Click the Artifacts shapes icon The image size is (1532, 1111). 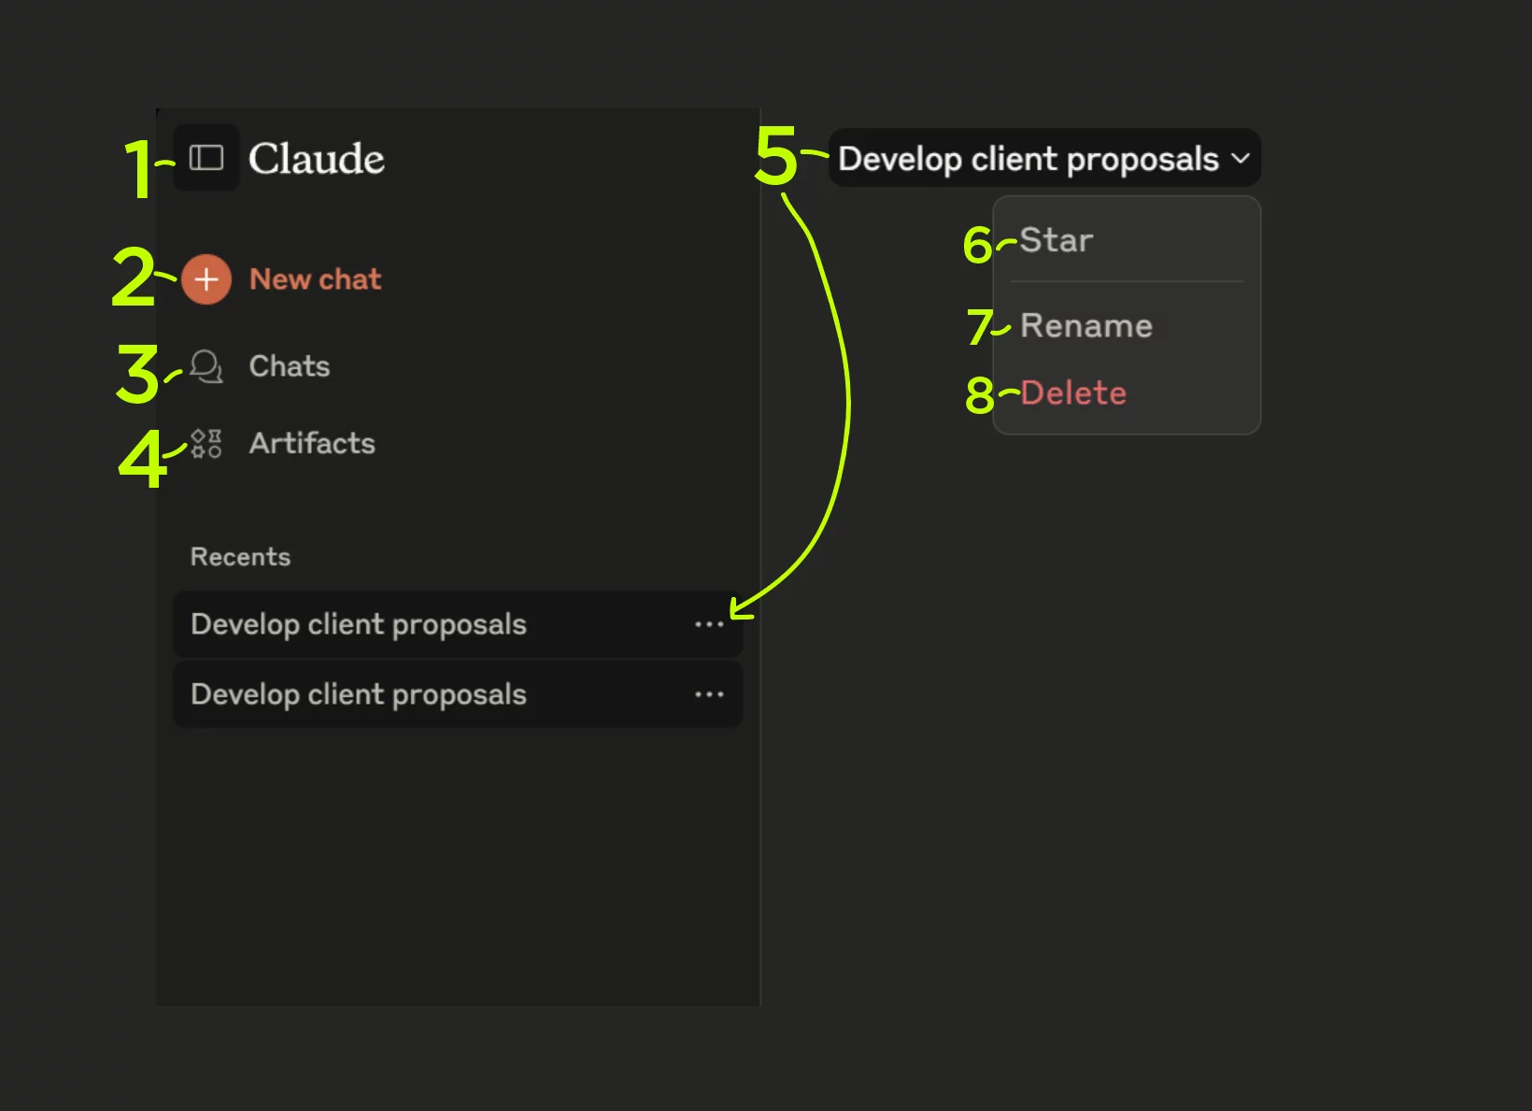206,444
